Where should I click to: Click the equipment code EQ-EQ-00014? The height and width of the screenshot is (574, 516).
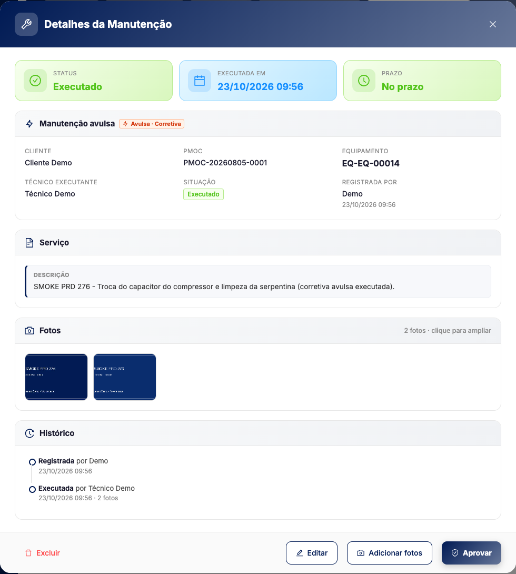[371, 163]
